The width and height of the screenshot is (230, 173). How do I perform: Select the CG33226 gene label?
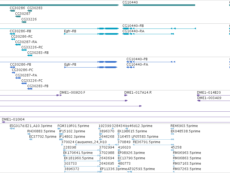(x=29, y=19)
